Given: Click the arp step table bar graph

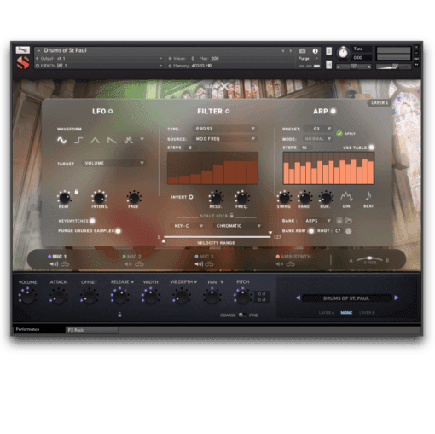Looking at the screenshot, I should [328, 168].
